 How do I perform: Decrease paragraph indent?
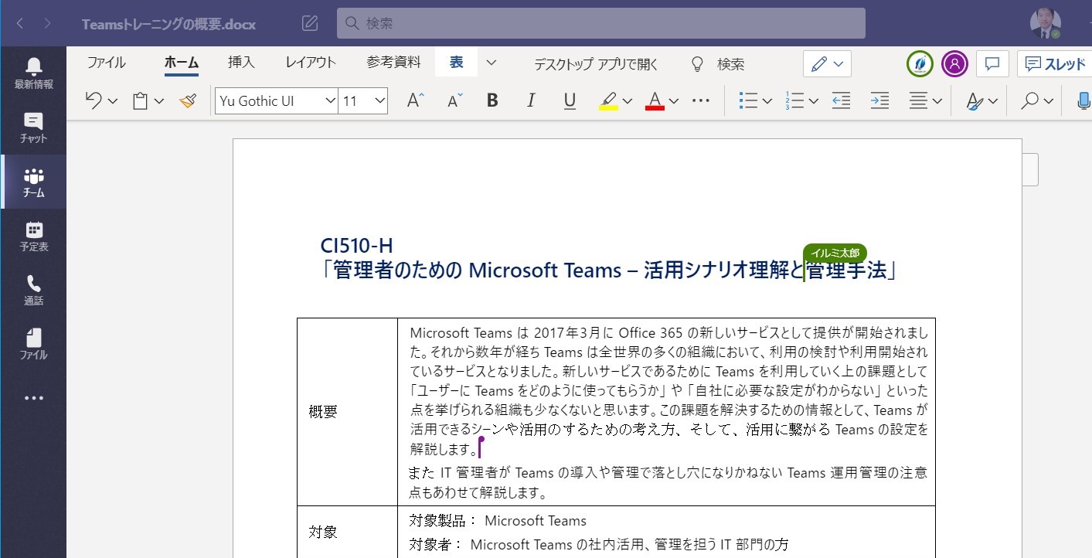pyautogui.click(x=841, y=100)
